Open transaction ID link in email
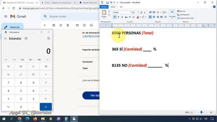This screenshot has height=122, width=217. pyautogui.click(x=91, y=36)
